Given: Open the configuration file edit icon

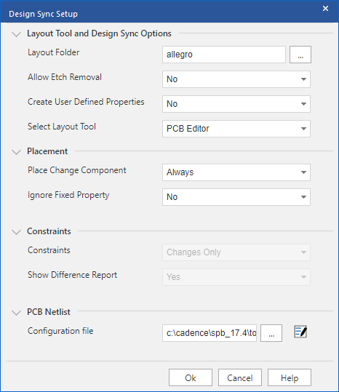Looking at the screenshot, I should click(300, 332).
